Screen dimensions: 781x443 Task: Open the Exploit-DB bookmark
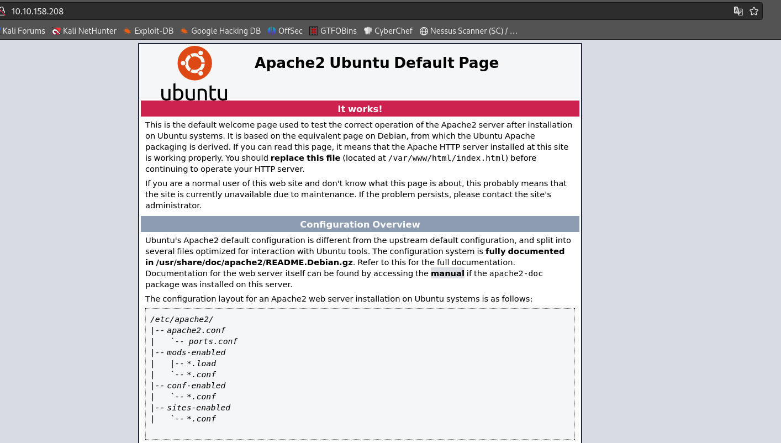tap(148, 31)
